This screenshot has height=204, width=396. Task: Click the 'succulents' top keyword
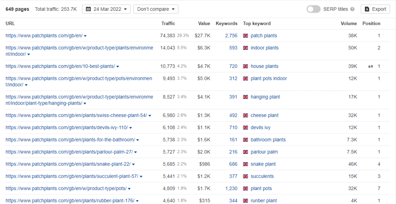[262, 177]
